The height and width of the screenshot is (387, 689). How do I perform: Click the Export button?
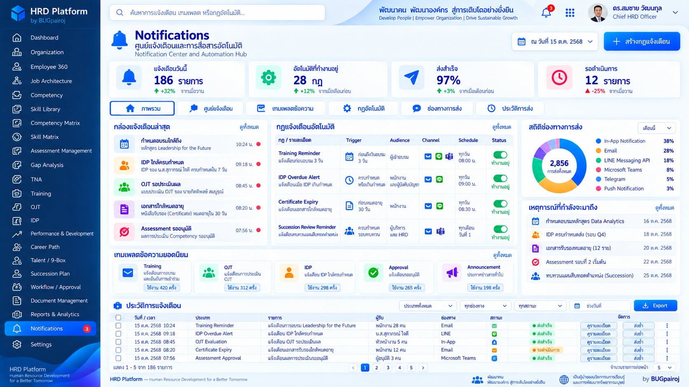(655, 306)
